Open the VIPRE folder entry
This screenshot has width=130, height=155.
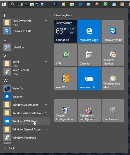pyautogui.click(x=27, y=64)
